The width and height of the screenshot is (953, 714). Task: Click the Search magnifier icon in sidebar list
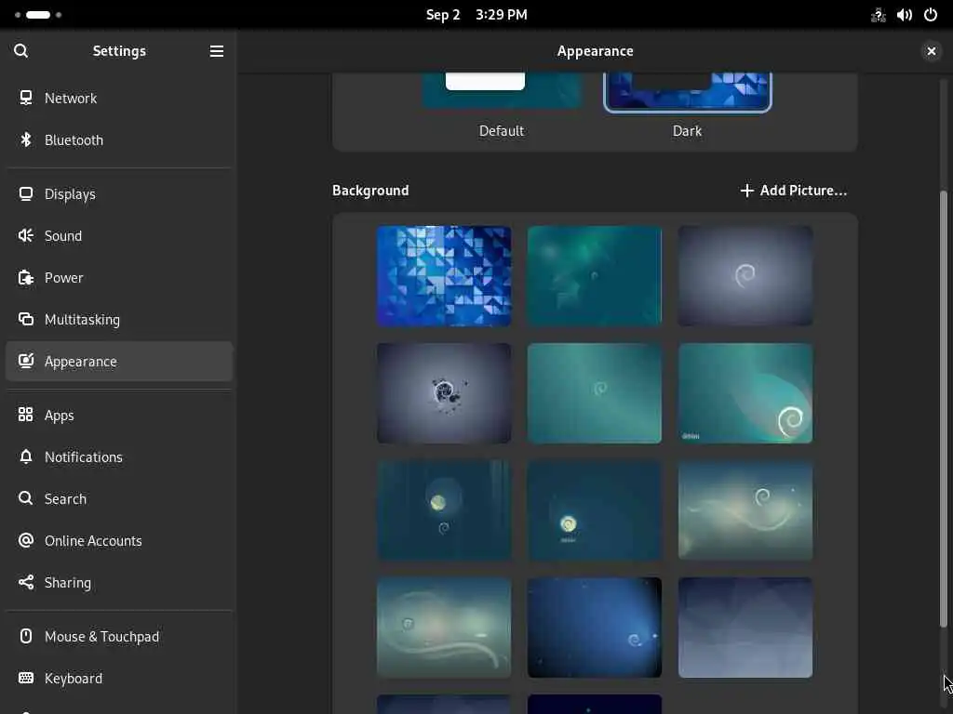(x=25, y=498)
